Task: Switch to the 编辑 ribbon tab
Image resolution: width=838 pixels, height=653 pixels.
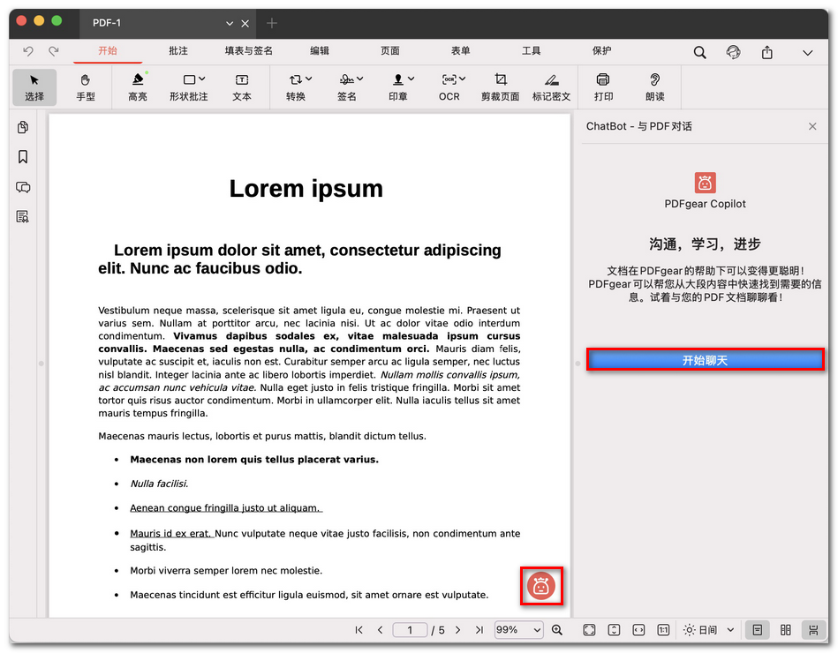Action: click(x=319, y=51)
